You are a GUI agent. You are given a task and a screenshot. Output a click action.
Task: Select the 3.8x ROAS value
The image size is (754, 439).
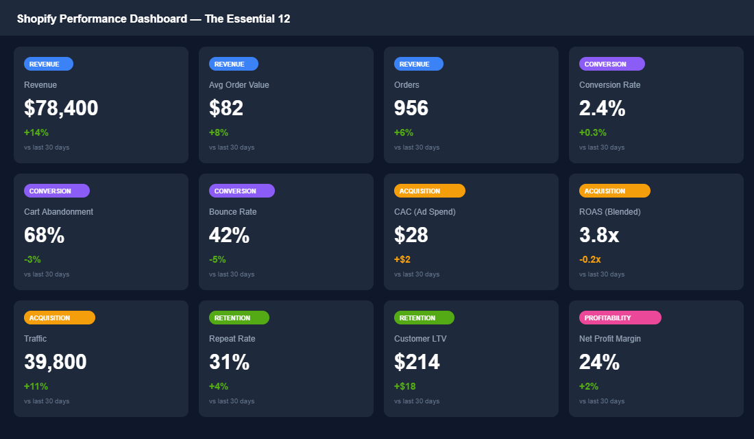(x=599, y=235)
